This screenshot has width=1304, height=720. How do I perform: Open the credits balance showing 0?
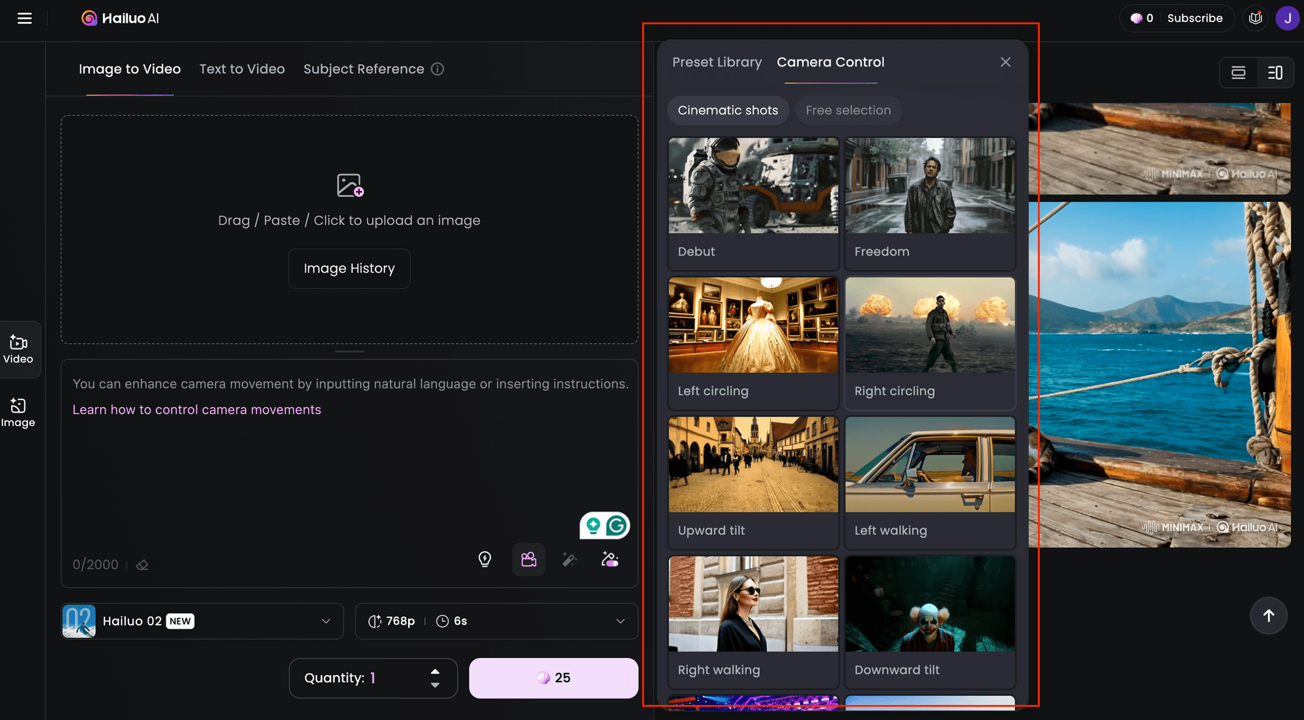1142,18
